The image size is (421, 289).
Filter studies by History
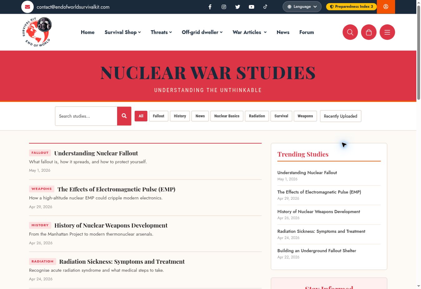point(180,116)
